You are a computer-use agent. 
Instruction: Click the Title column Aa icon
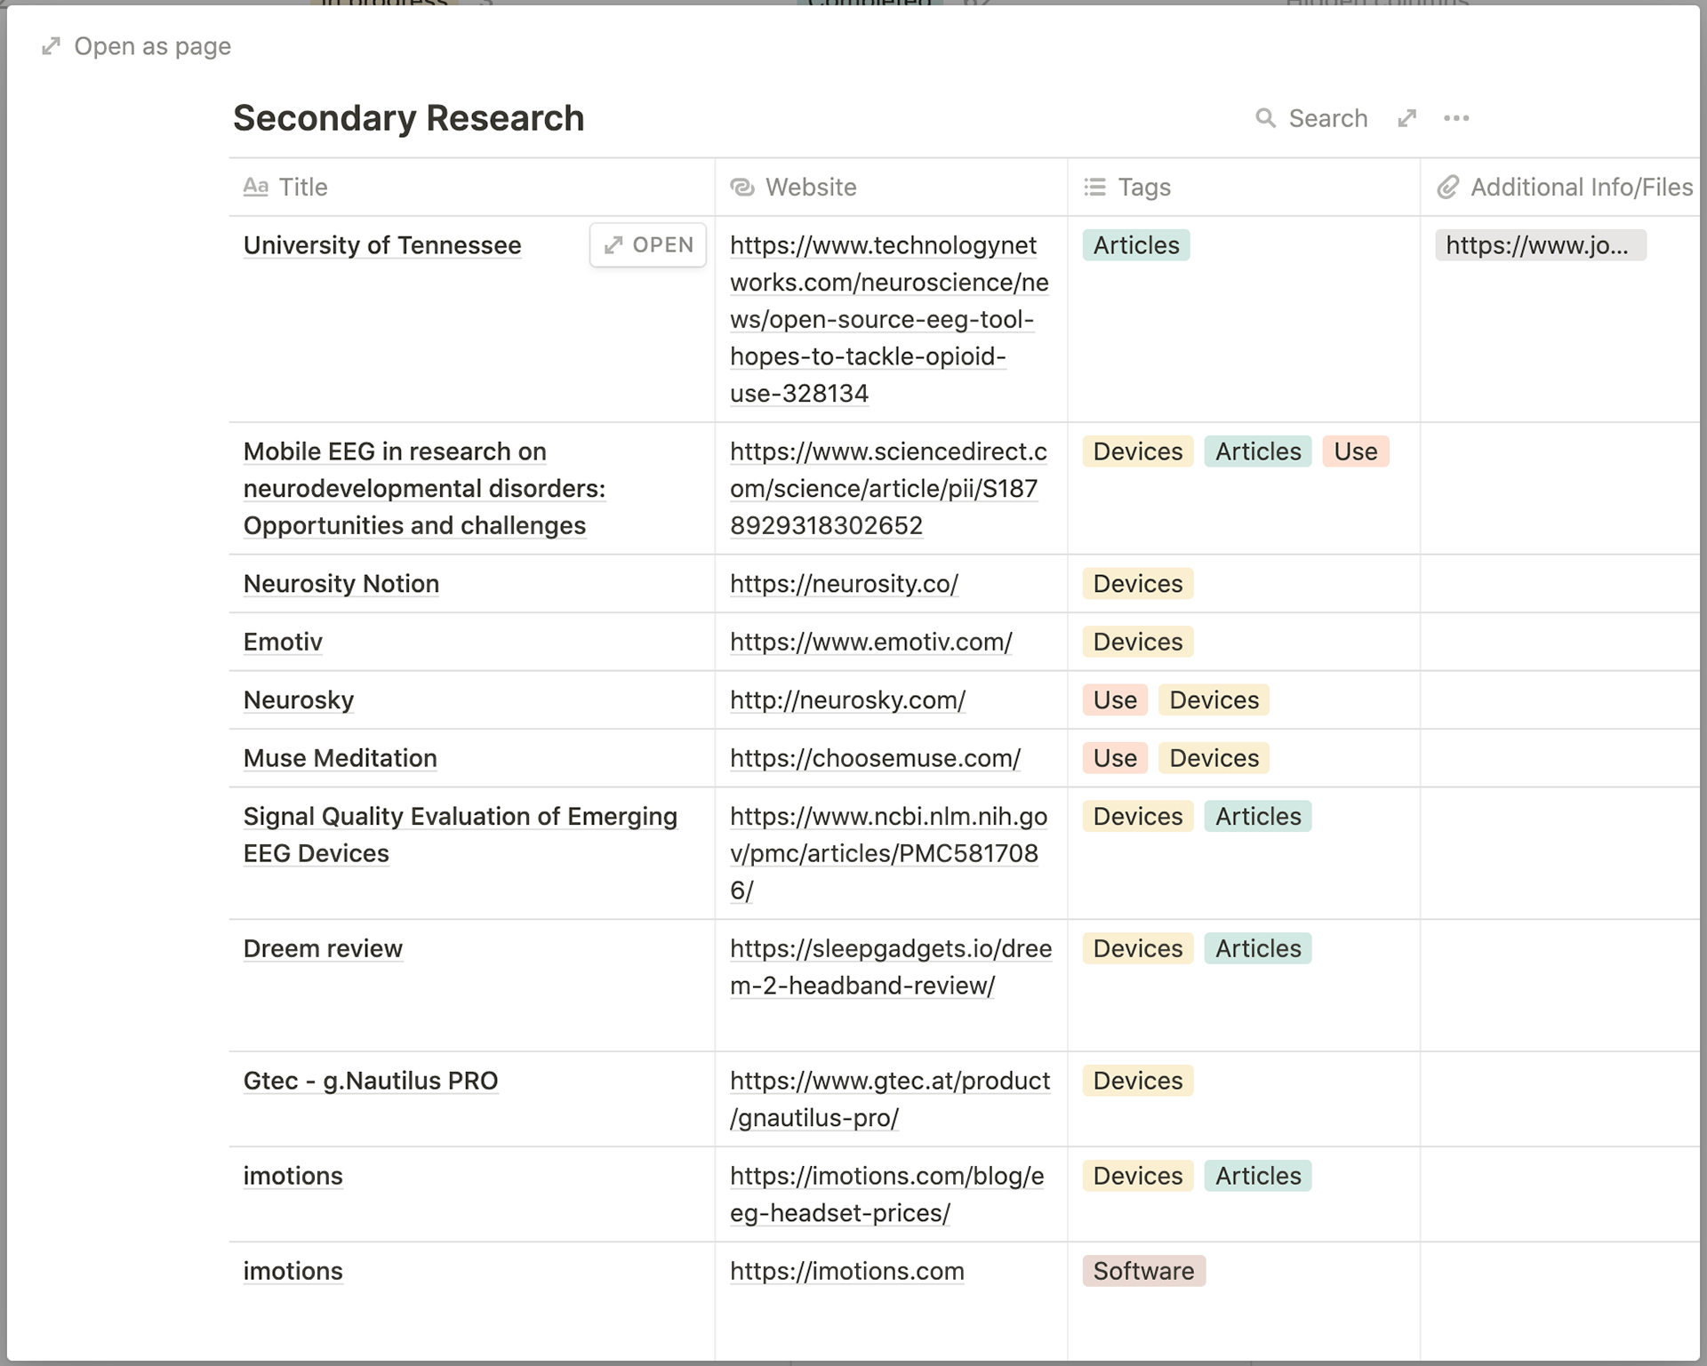coord(255,187)
